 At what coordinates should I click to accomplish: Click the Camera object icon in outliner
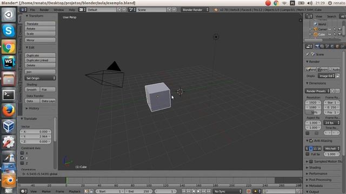[x=316, y=29]
